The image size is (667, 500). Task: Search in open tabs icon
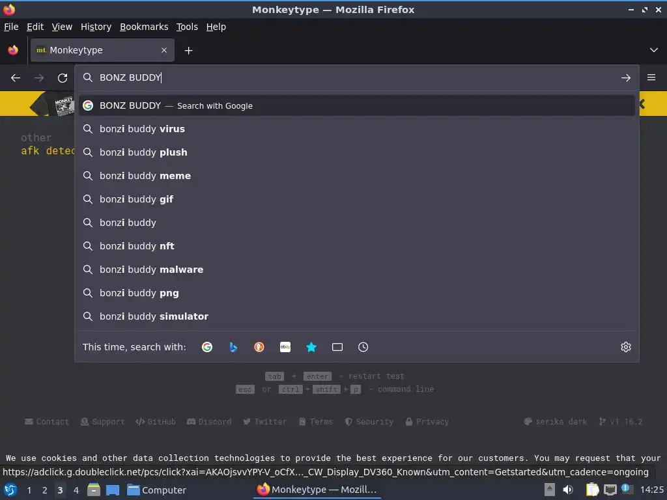point(337,347)
